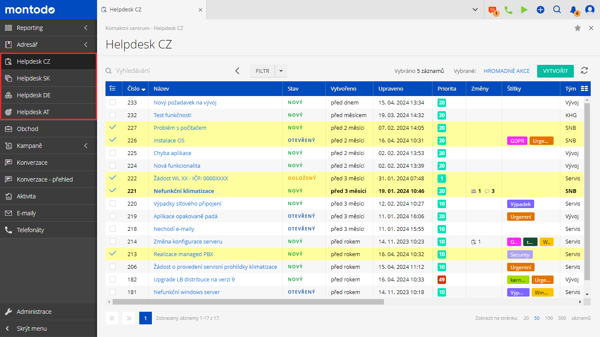Screen dimensions: 600x337
Task: Mark page as favorite with star
Action: [578, 28]
